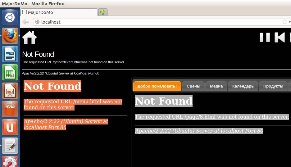Click text mentioning /page/8.html
The width and height of the screenshot is (291, 167).
tap(212, 117)
